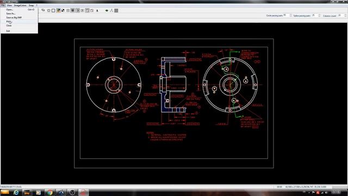Adjust Spline parsing parts stepper arrows
Image resolution: width=348 pixels, height=196 pixels.
coord(320,16)
